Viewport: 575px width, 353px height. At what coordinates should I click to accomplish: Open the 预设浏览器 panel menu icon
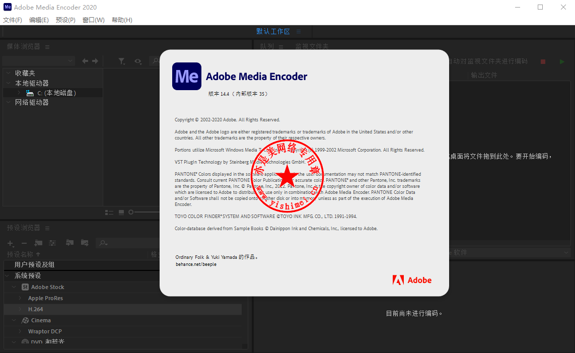(47, 228)
